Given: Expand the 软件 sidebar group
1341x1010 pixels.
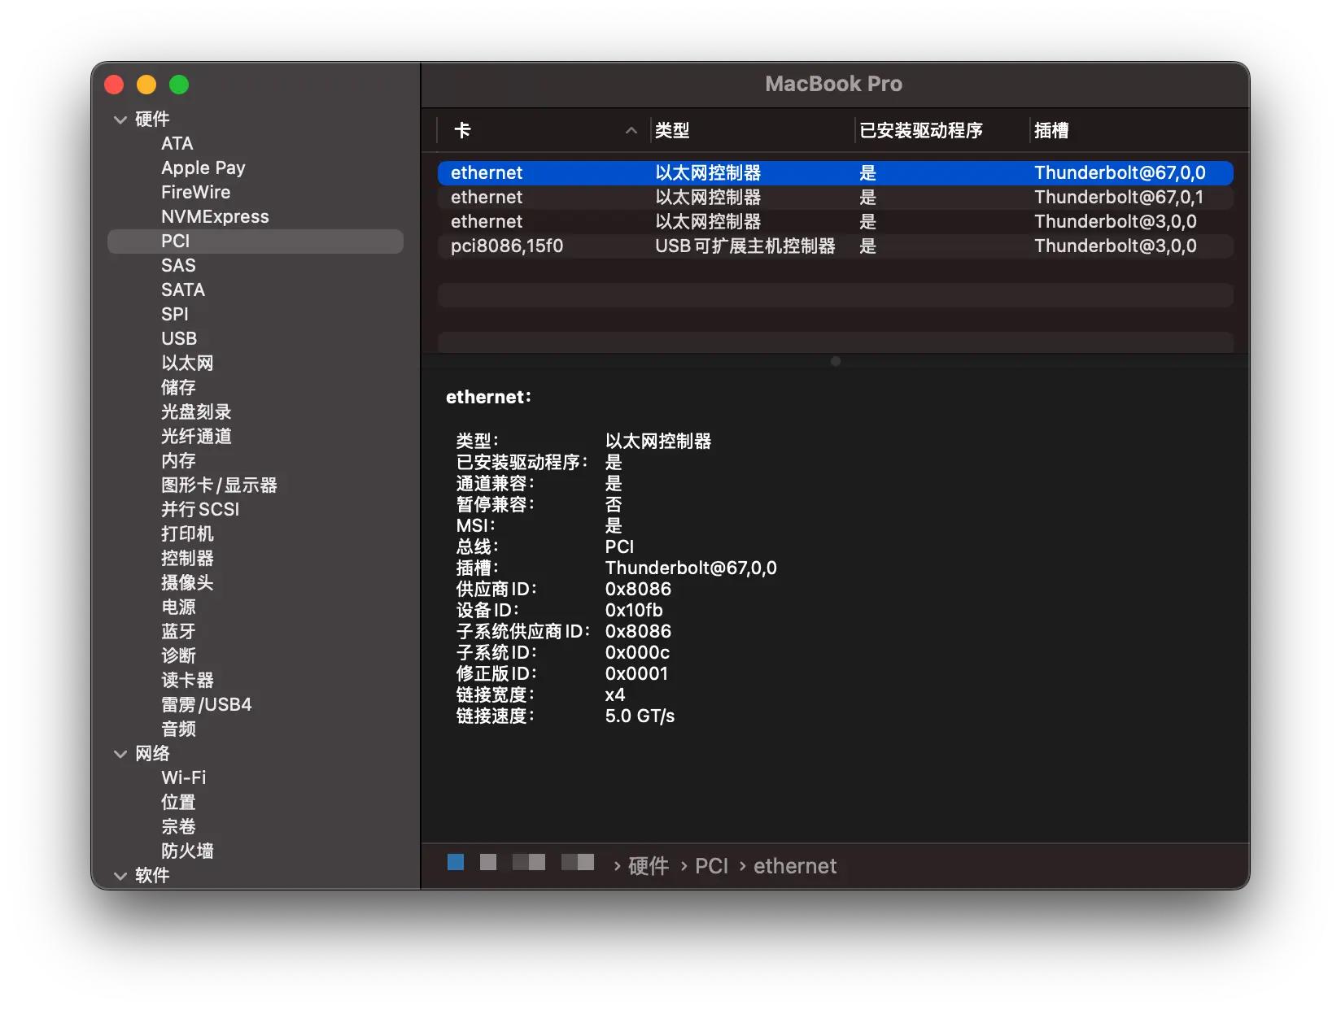Looking at the screenshot, I should click(120, 876).
